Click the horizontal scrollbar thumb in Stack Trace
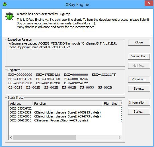This screenshot has height=147, width=154. [45, 138]
